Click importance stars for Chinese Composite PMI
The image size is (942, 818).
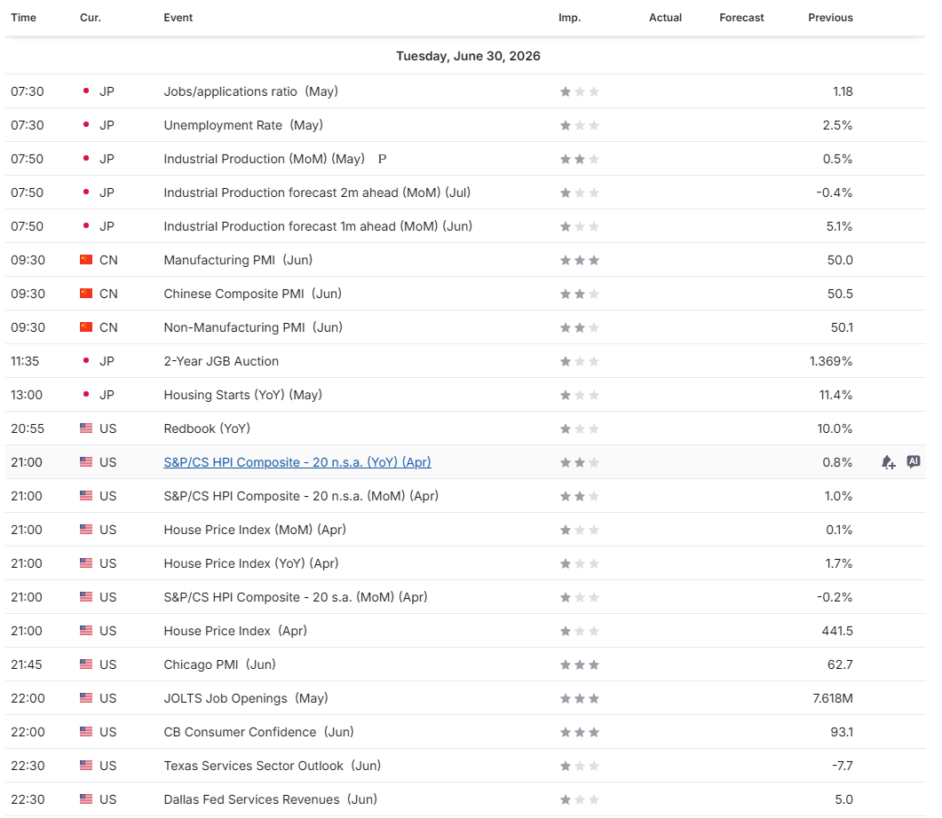pos(580,294)
